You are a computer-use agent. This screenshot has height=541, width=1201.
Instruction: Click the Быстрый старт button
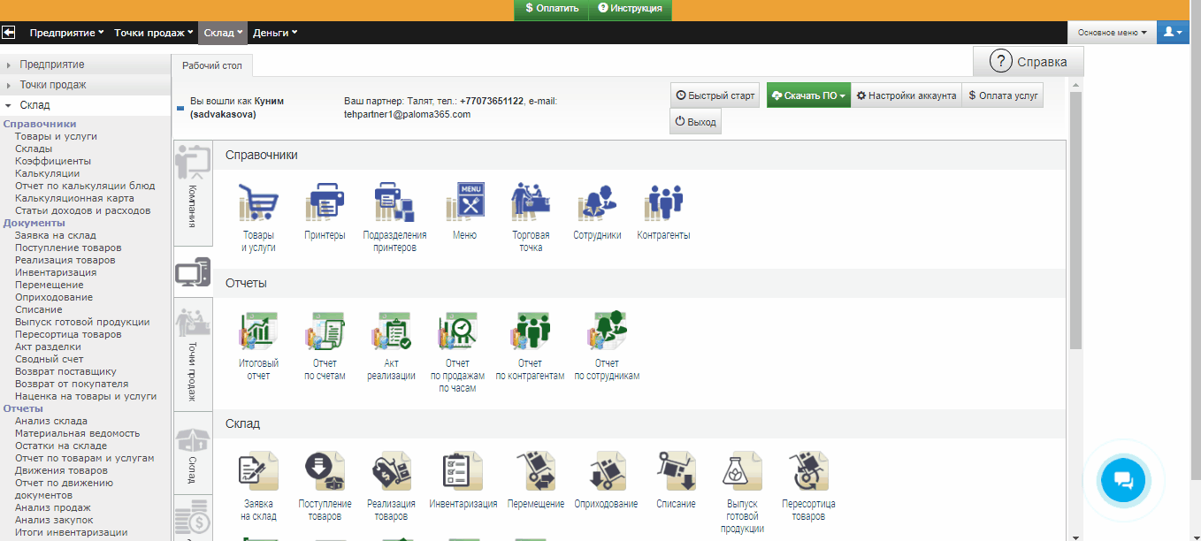tap(715, 95)
